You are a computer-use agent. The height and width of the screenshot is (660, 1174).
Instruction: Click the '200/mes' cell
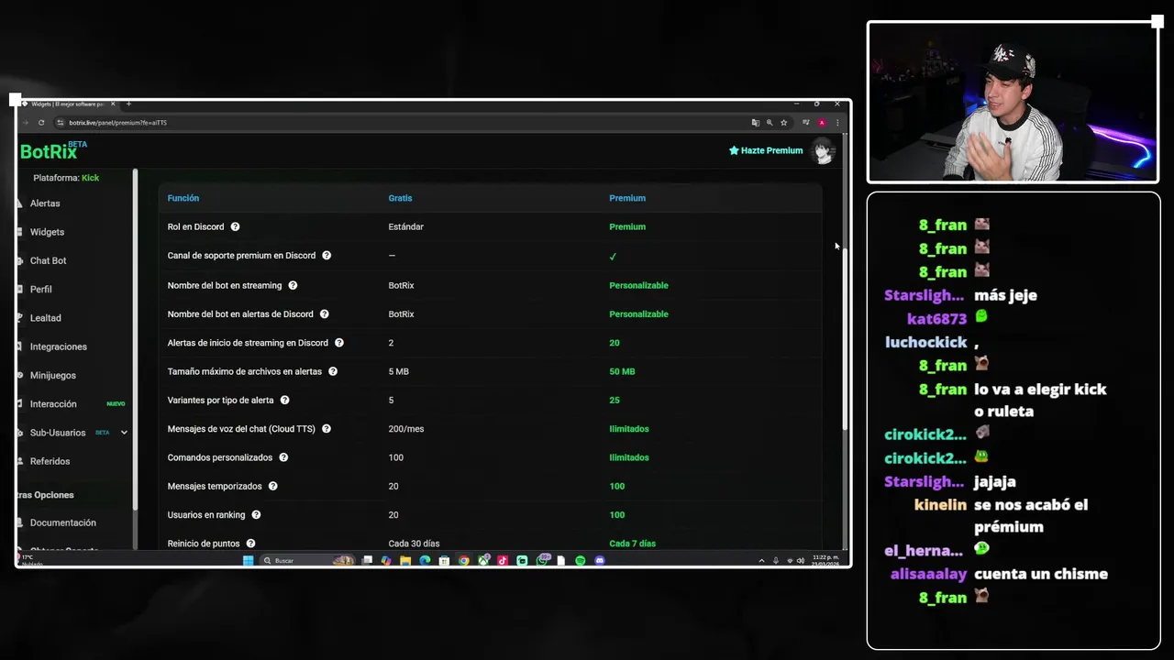(x=406, y=429)
